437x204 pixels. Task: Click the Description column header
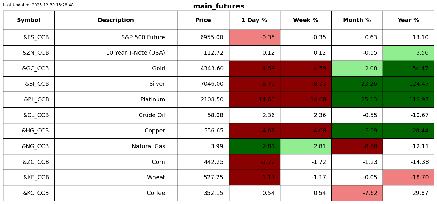116,20
